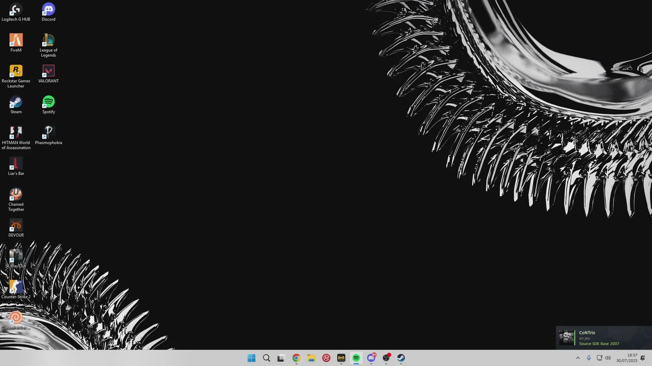Screen dimensions: 652x366
Task: Select the ClownfishVoice desktop shortcut
Action: (16, 321)
